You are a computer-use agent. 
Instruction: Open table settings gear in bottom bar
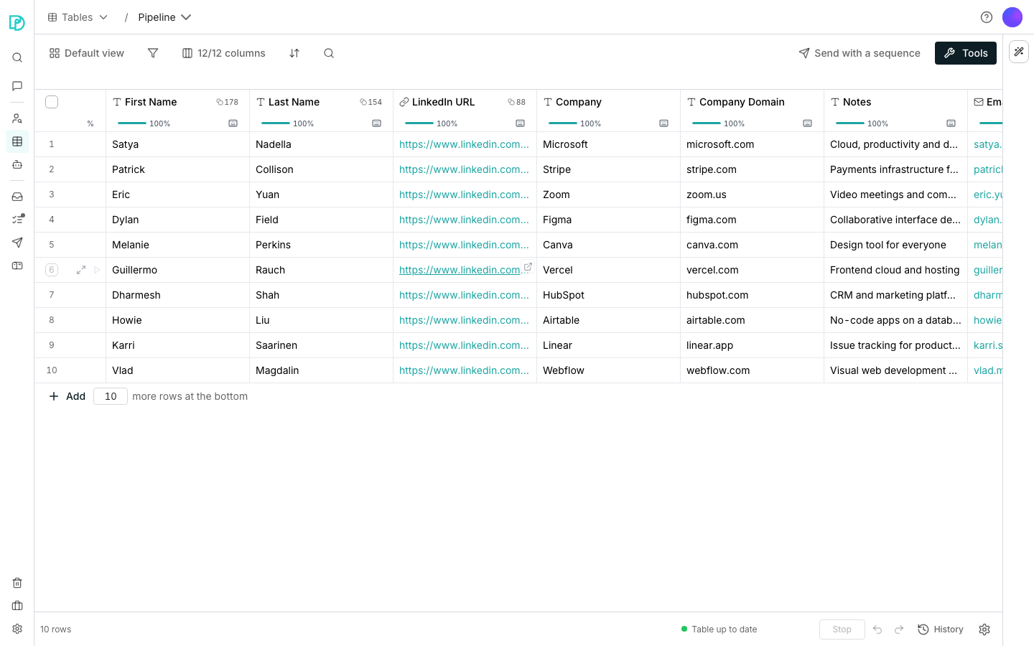tap(984, 629)
